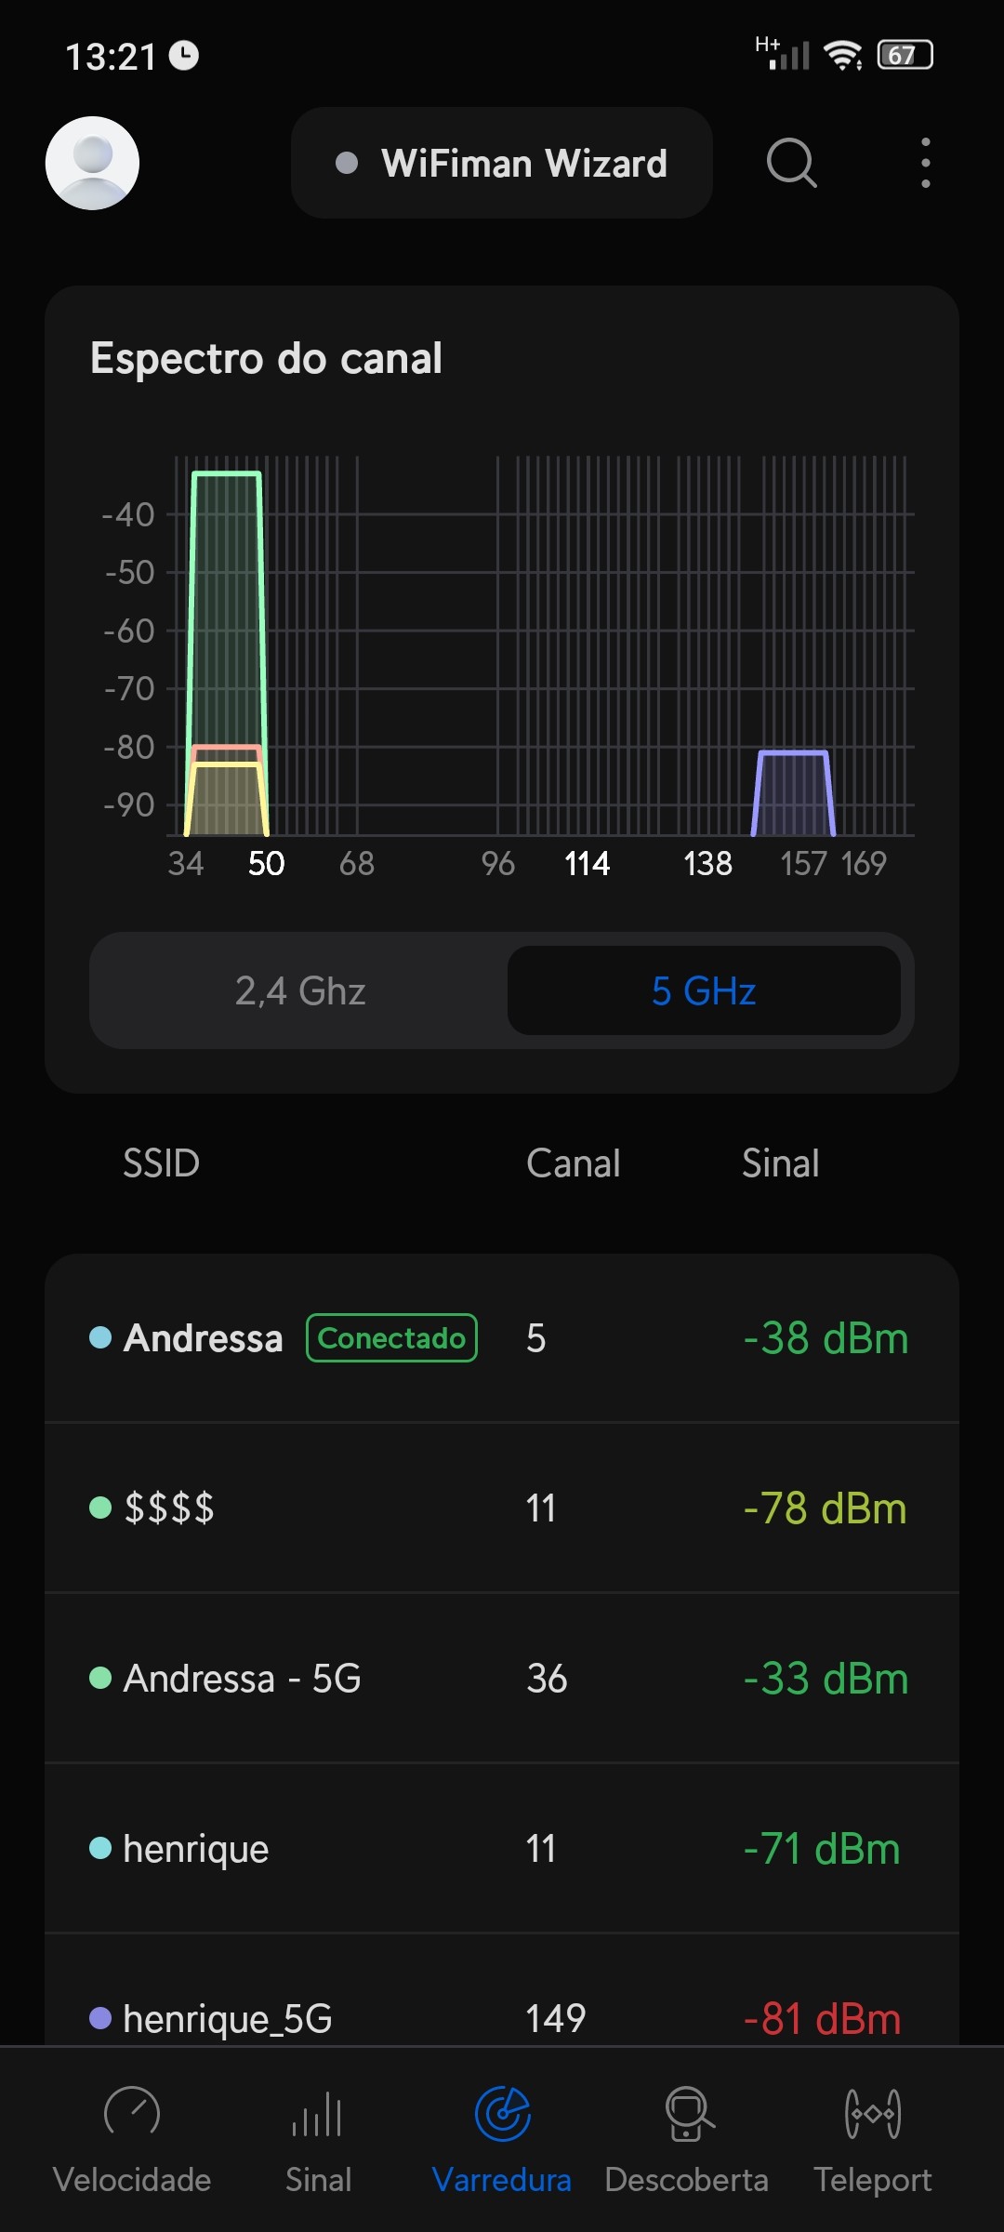Tap the green spectrum peak near channel 36
Viewport: 1004px width, 2232px height.
(226, 604)
